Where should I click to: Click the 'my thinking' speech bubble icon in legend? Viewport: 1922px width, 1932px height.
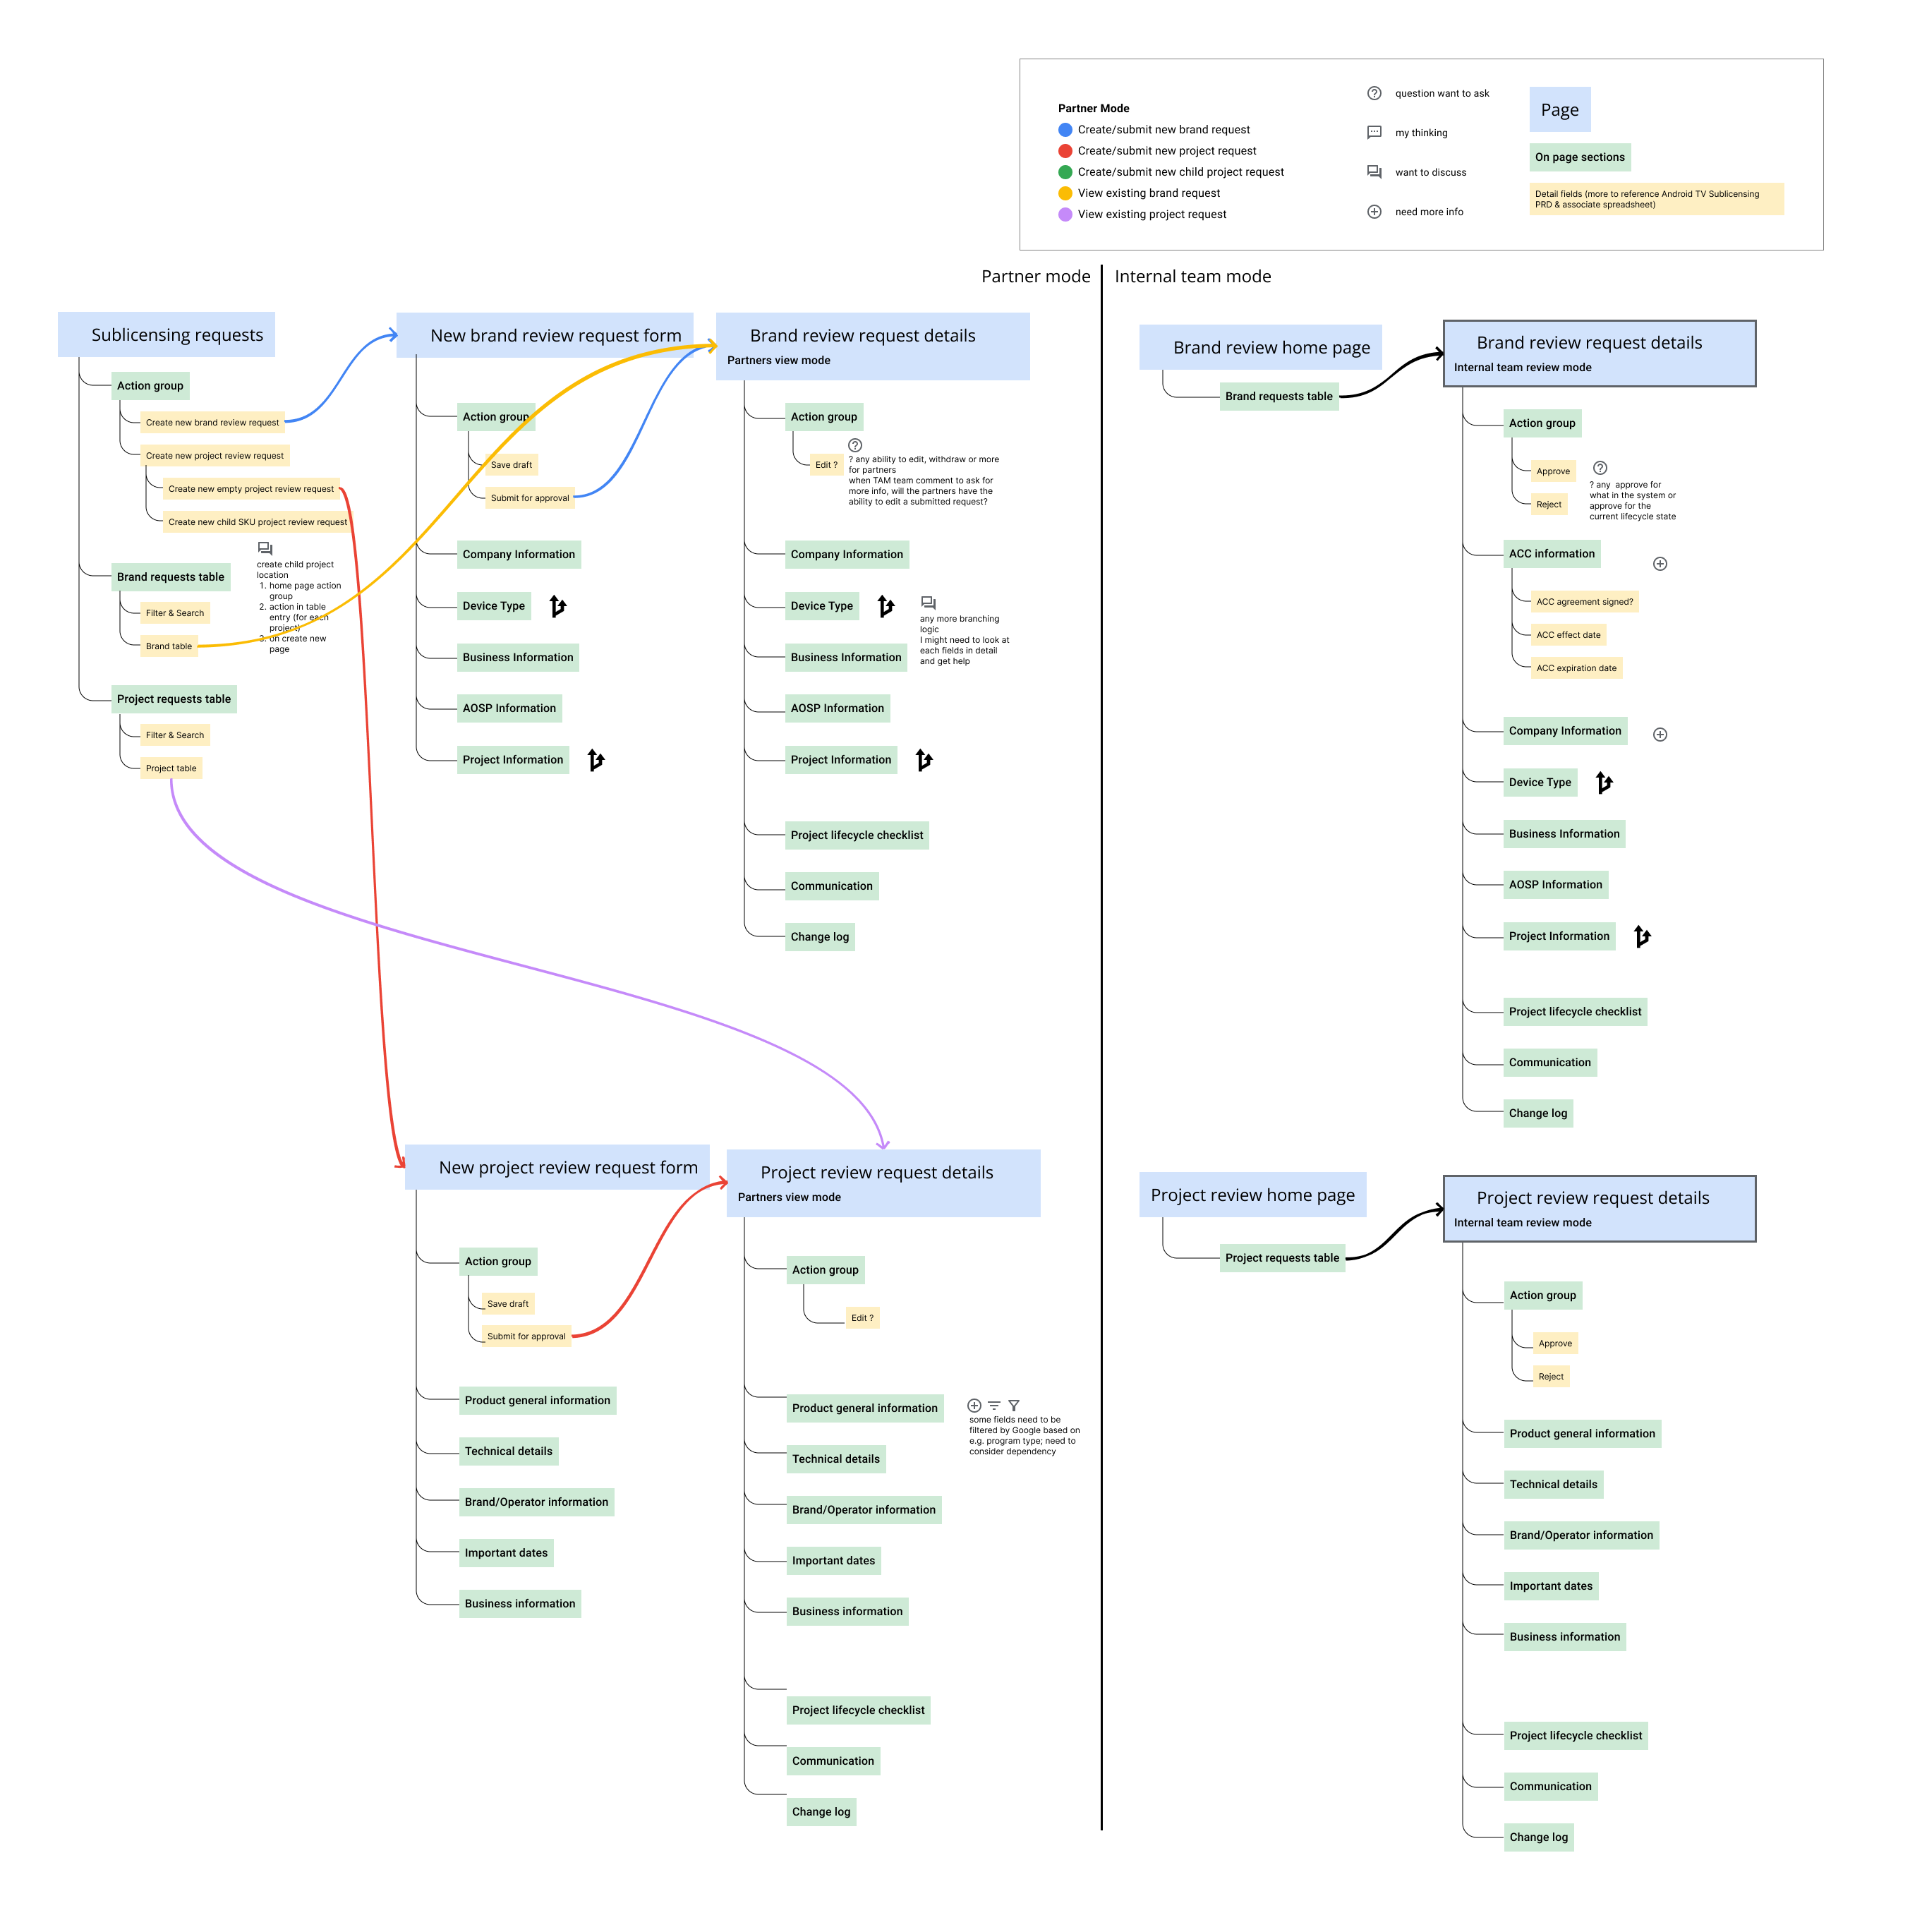1374,132
